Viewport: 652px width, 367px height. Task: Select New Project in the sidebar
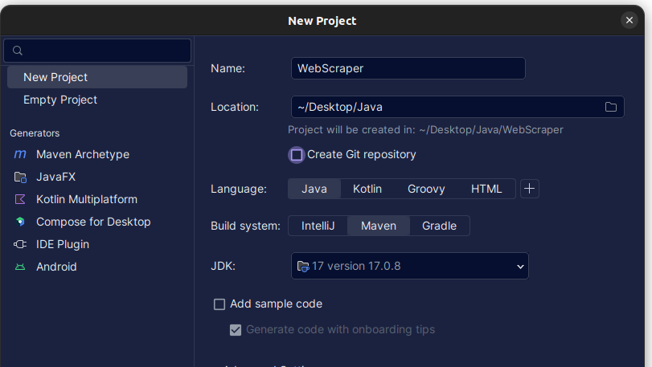pyautogui.click(x=97, y=77)
